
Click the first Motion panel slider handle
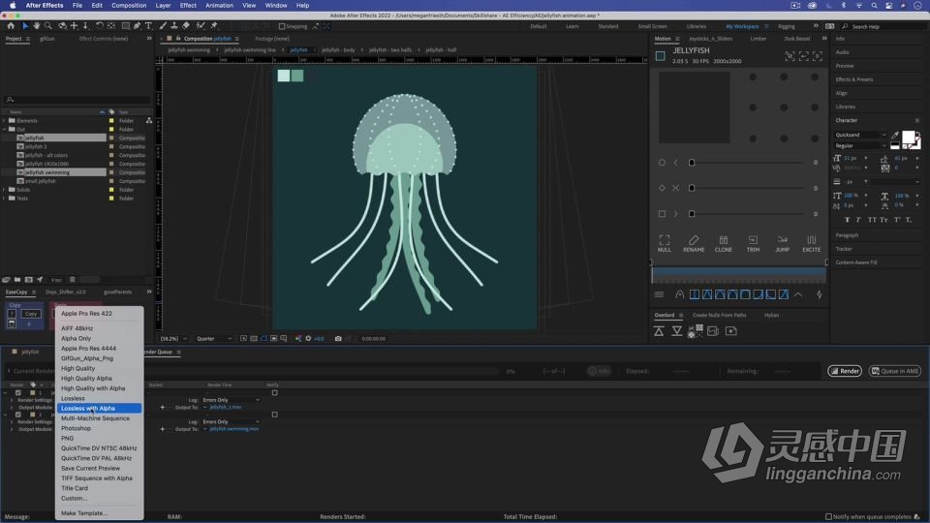(692, 163)
